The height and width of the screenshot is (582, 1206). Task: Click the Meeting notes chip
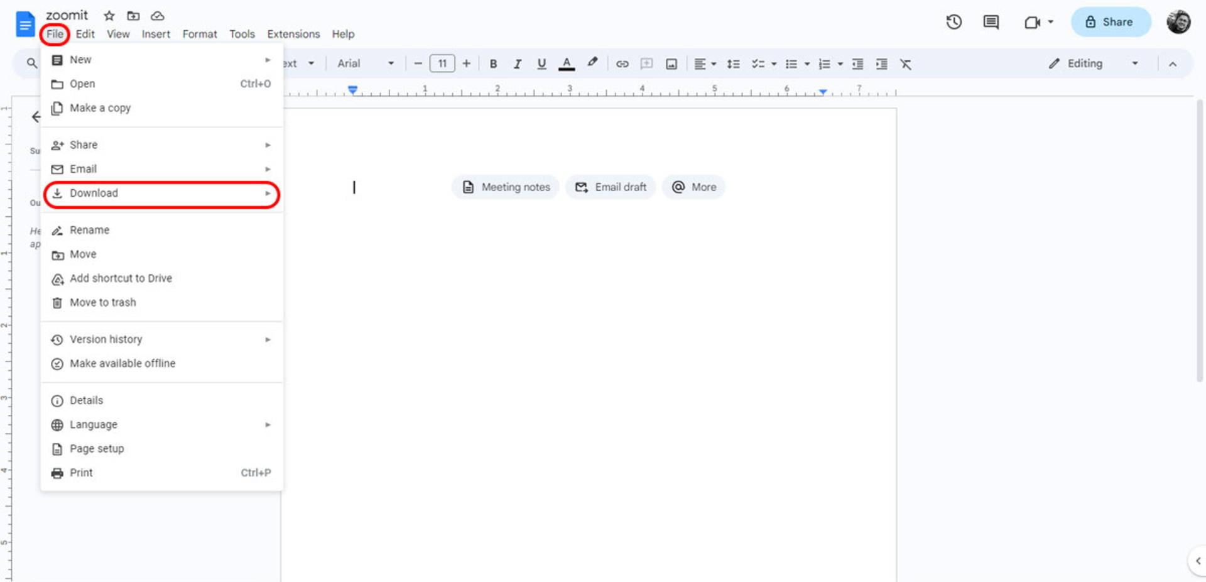pos(506,187)
